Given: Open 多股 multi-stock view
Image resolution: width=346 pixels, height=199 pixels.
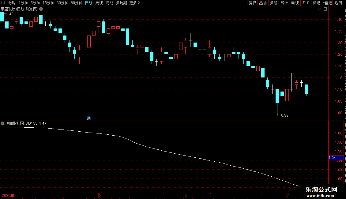Looking at the screenshot, I should [x=273, y=3].
